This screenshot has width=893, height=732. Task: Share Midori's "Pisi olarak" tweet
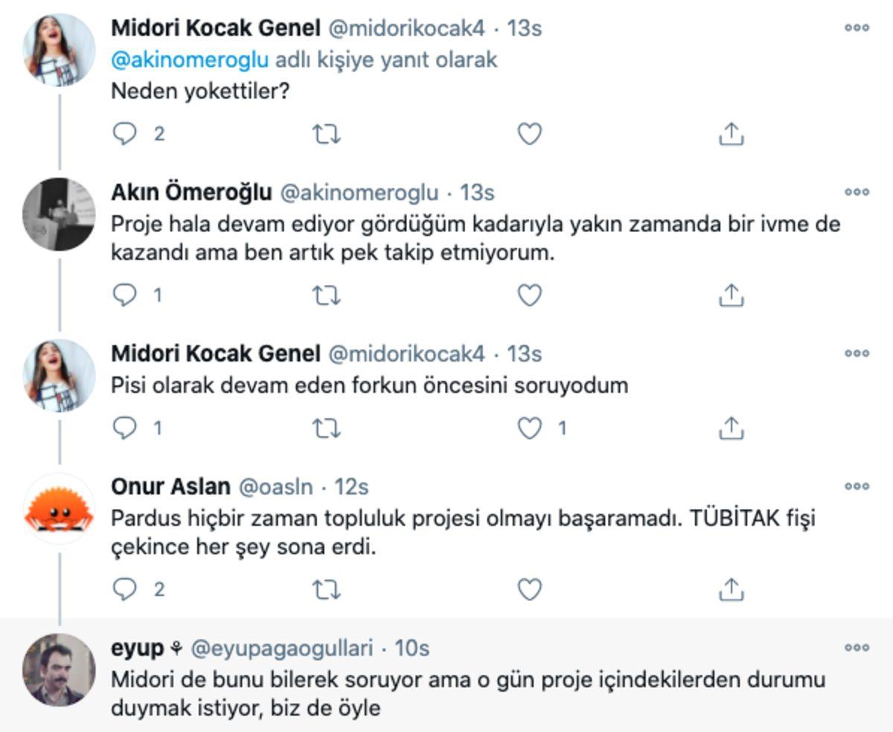[x=730, y=428]
